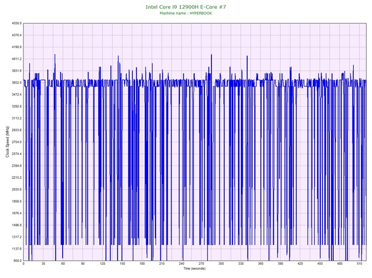Image resolution: width=372 pixels, height=278 pixels.
Task: Click the 4370.4 y-axis value
Action: (17, 35)
